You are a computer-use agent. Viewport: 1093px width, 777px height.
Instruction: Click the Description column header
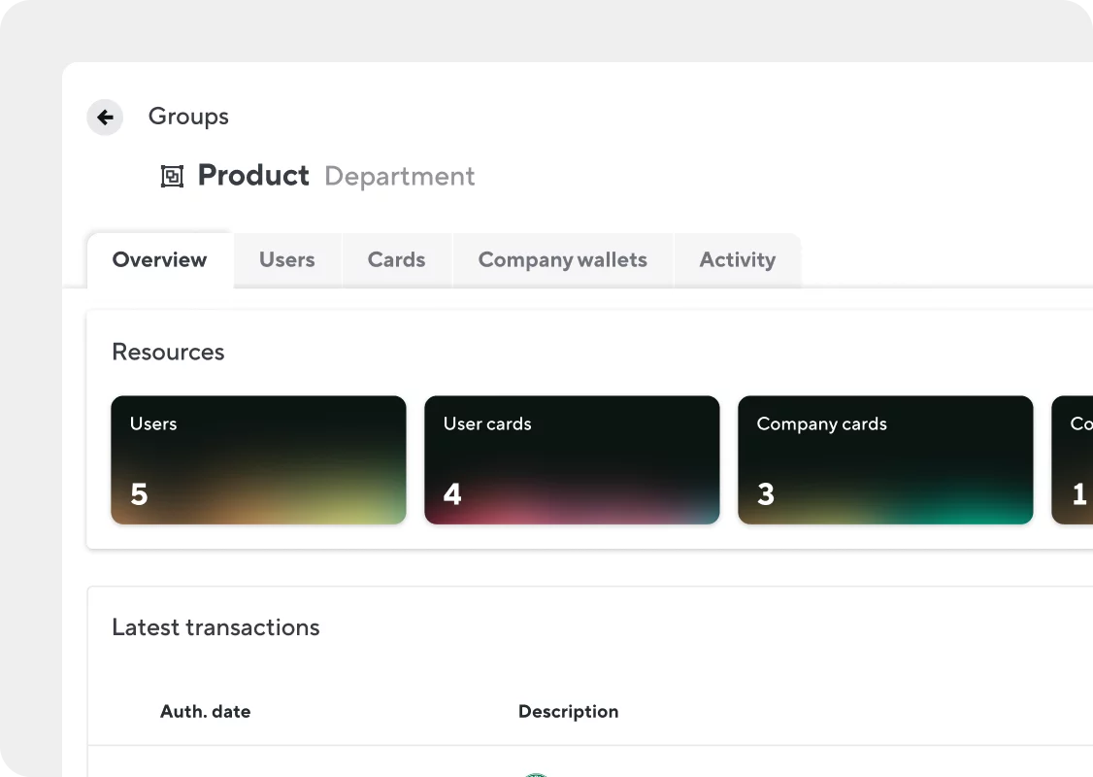[x=568, y=711]
